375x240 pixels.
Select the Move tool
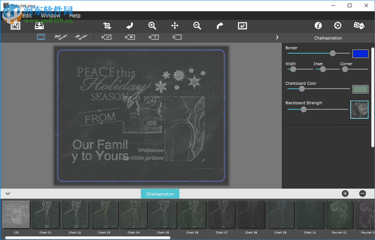pyautogui.click(x=175, y=26)
